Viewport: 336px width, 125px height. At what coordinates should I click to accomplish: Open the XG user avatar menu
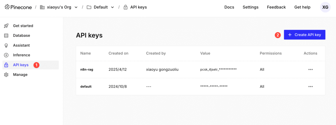coord(325,7)
